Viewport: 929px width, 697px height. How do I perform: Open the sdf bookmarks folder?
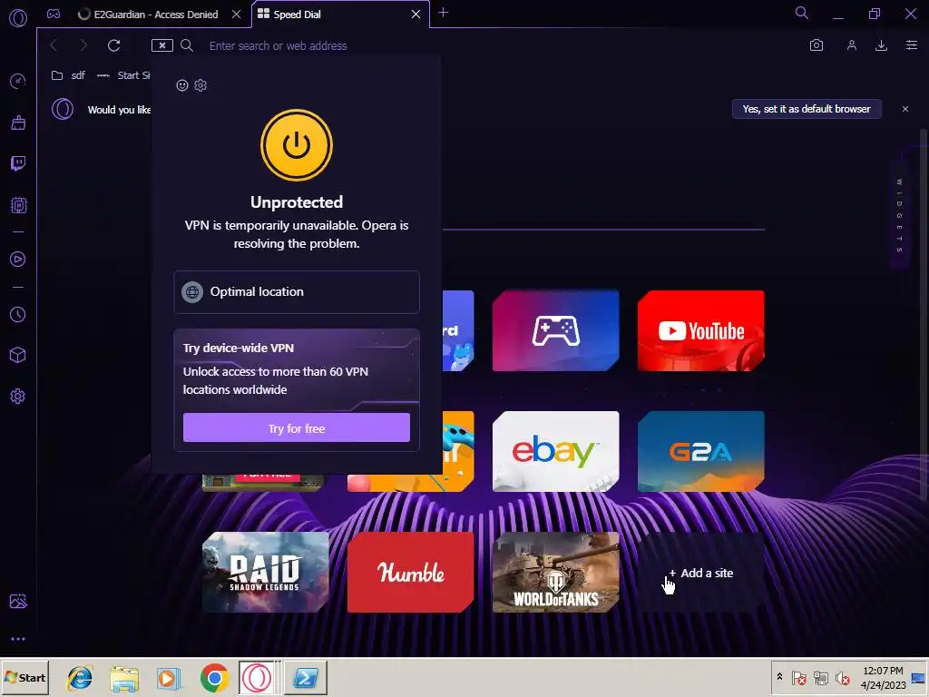coord(68,75)
